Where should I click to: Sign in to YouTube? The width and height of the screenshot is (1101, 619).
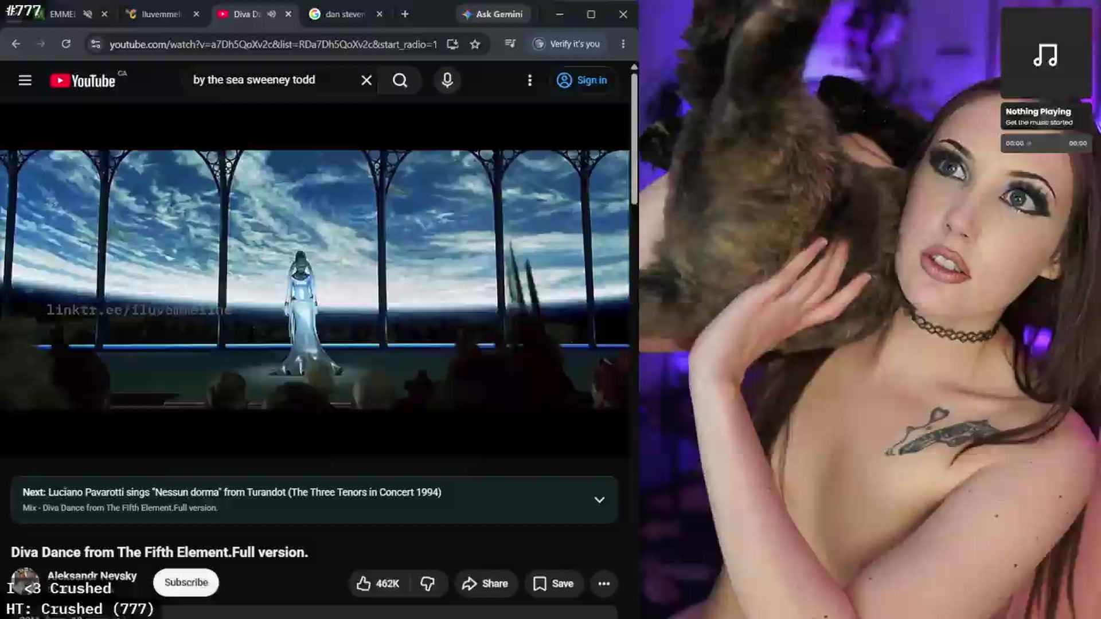(x=582, y=80)
